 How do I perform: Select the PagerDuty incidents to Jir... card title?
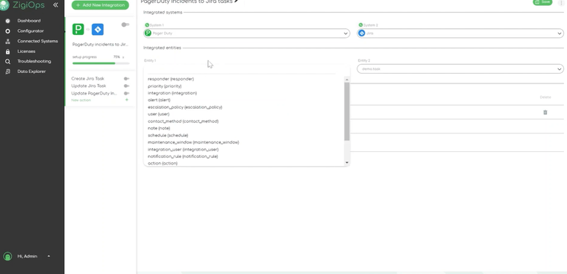[100, 45]
